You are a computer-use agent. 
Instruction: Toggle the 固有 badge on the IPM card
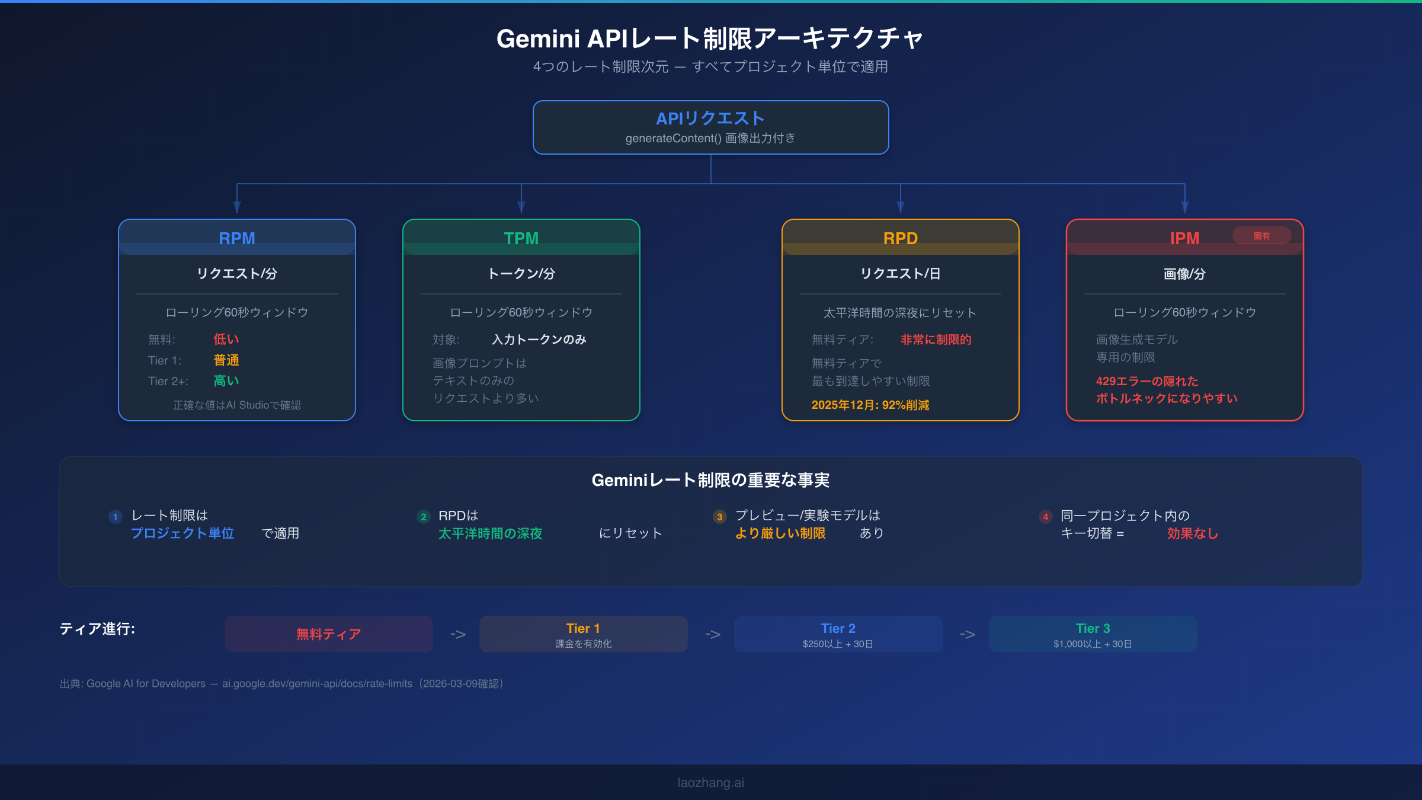[x=1263, y=235]
